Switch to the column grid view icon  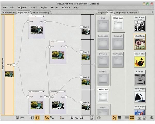pyautogui.click(x=120, y=118)
